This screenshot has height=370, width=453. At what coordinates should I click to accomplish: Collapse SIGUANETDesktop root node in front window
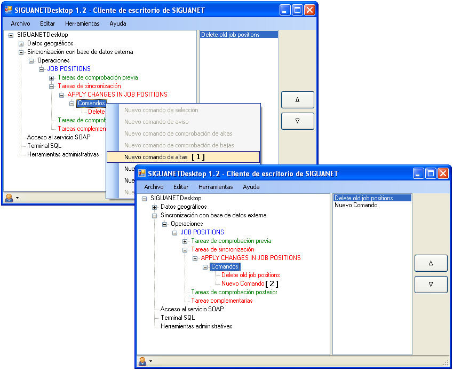[x=145, y=199]
